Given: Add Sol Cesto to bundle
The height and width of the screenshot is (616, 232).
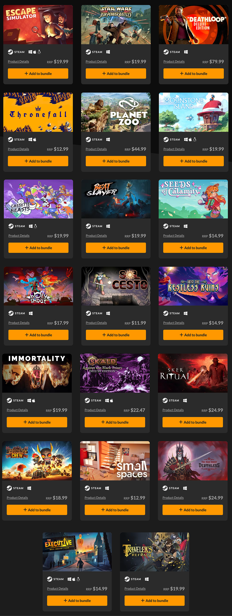Looking at the screenshot, I should pyautogui.click(x=116, y=335).
